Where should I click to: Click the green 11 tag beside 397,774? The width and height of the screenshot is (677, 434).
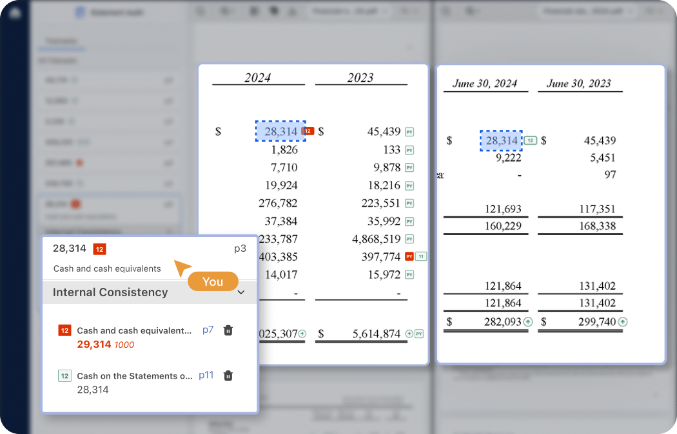(420, 256)
